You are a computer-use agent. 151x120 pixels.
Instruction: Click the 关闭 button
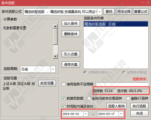pos(139,114)
